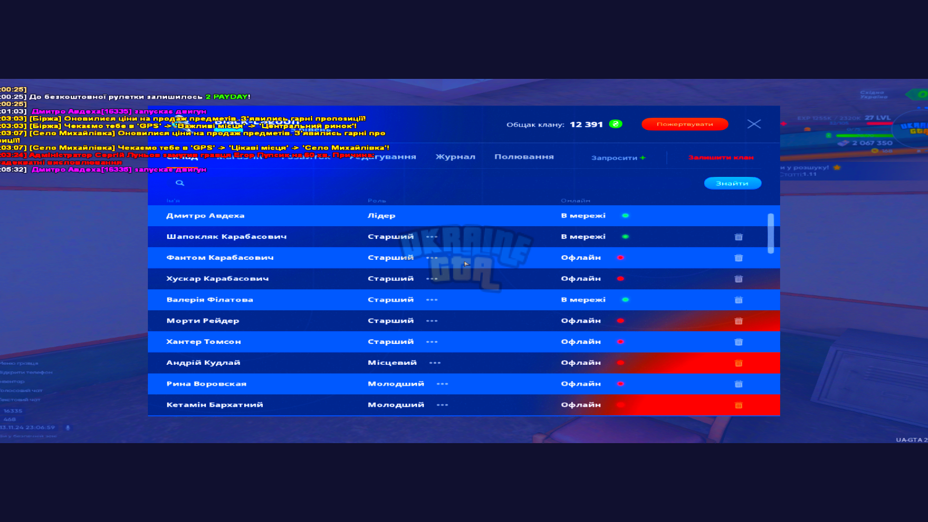Click name Кетамін Бархатний

(215, 405)
